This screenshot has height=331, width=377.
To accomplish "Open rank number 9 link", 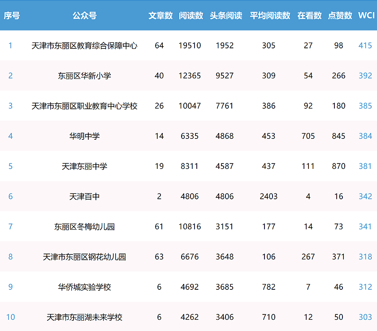I will coord(10,287).
